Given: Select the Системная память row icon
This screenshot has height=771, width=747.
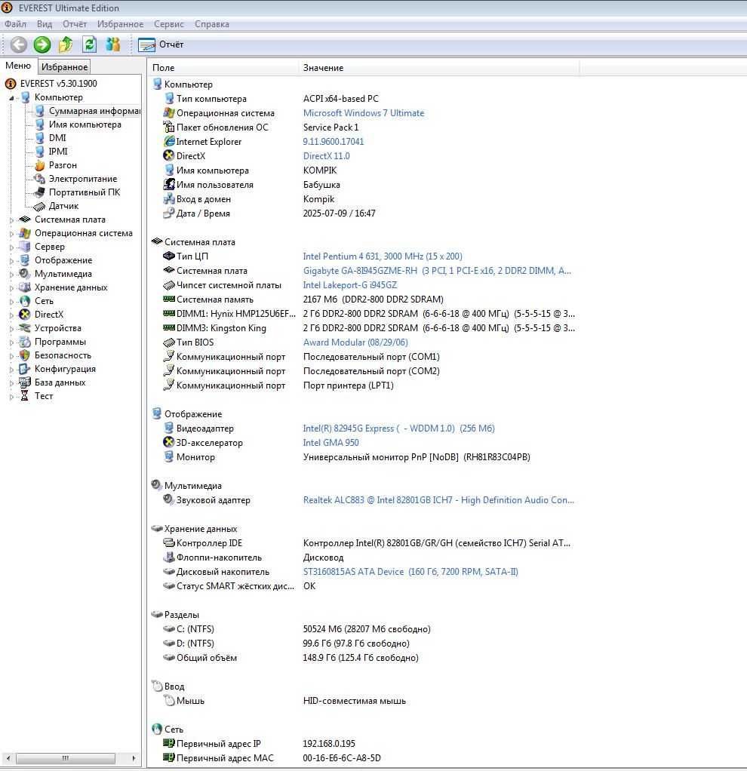Looking at the screenshot, I should [x=169, y=299].
